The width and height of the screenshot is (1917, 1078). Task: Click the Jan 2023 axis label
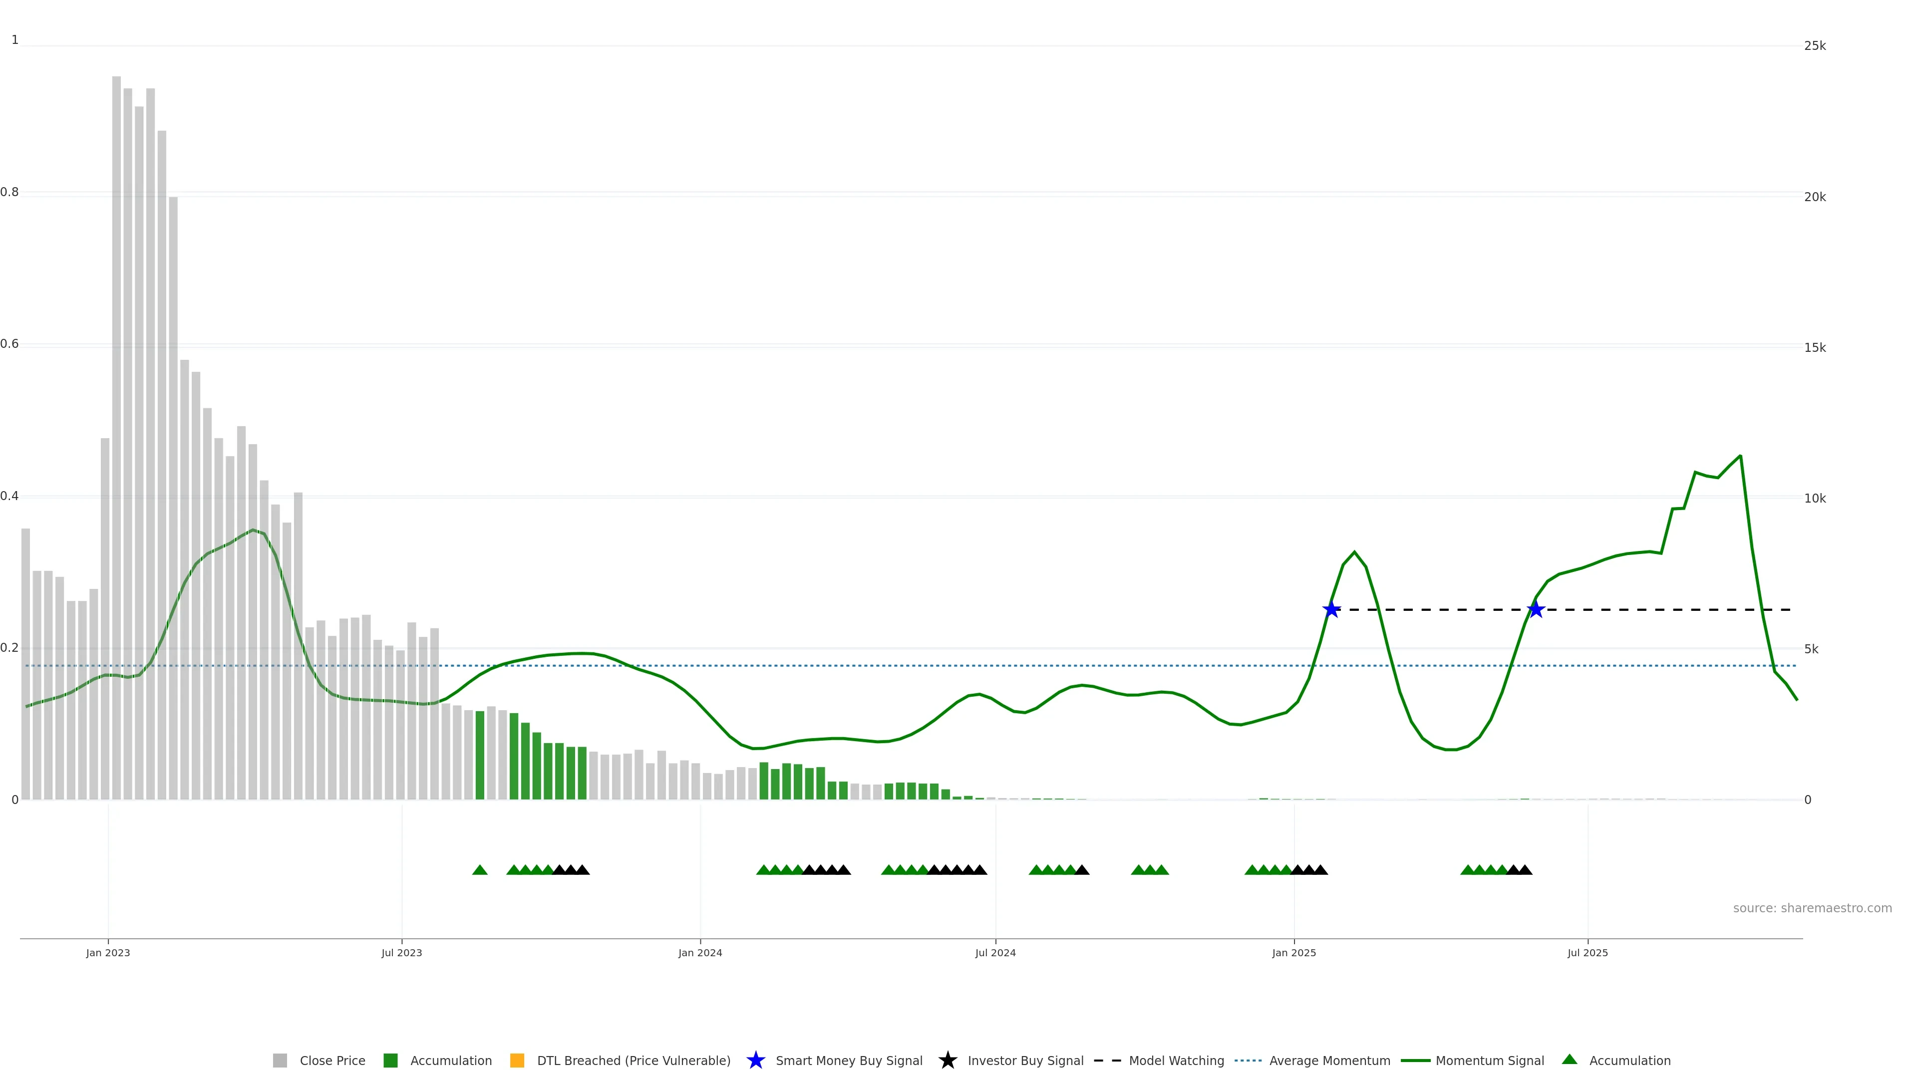click(108, 953)
